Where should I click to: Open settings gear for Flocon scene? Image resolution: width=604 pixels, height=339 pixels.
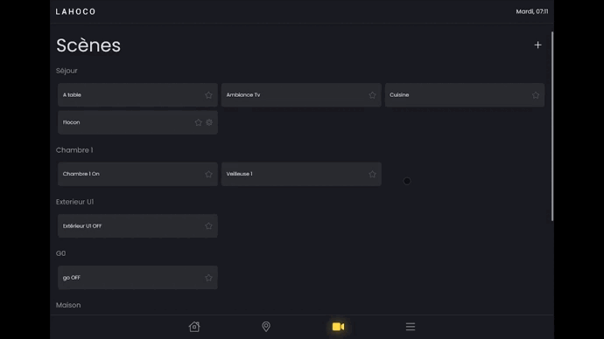[209, 122]
